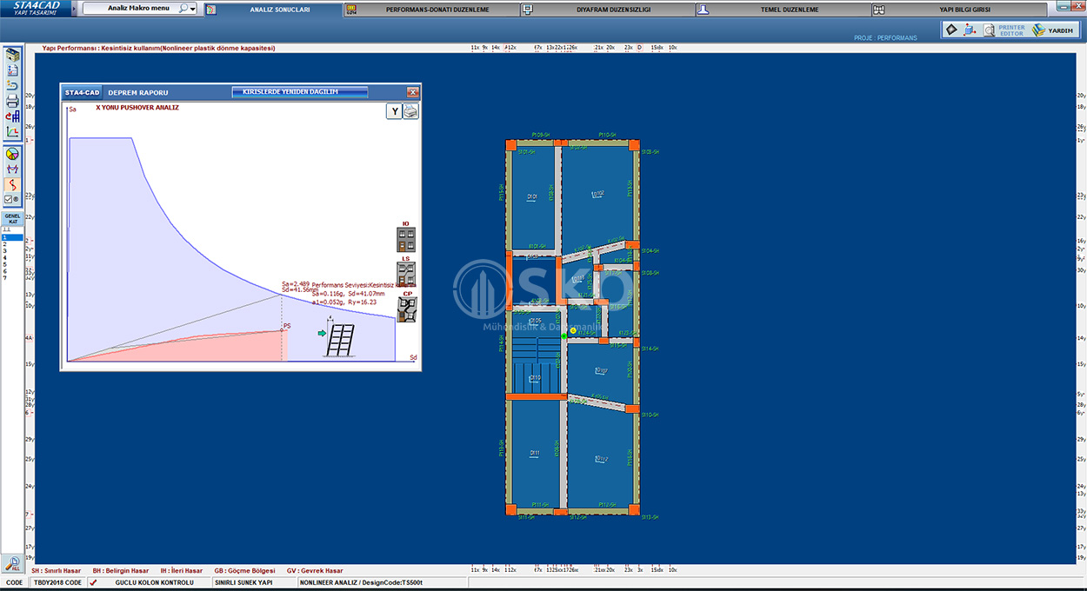
Task: Click the beam deformation icon in left toolbar
Action: [12, 169]
